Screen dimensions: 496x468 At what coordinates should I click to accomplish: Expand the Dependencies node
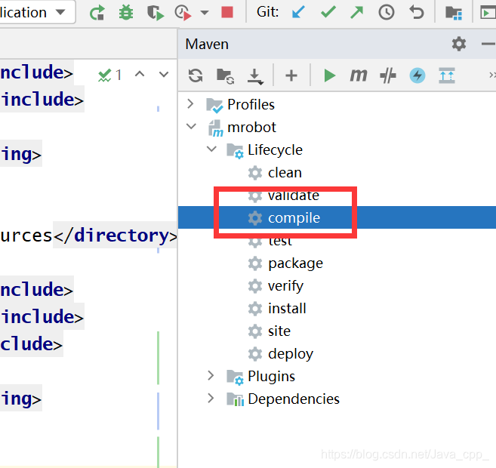211,398
